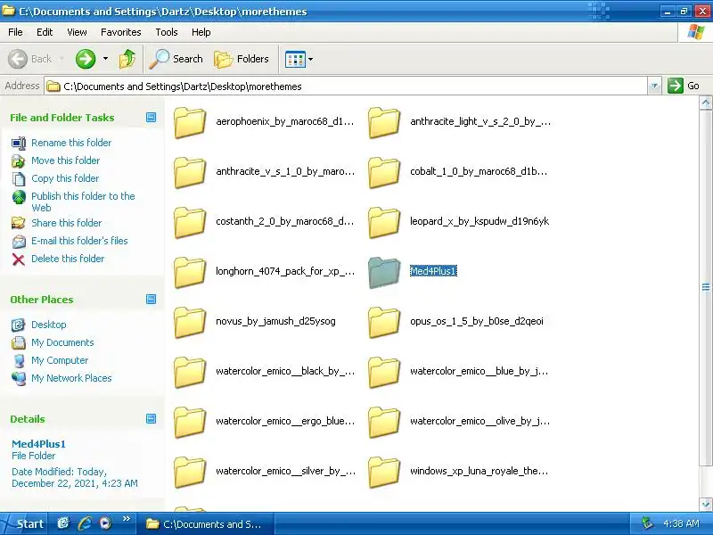Expand hidden quick launch icons chevron
Viewport: 713px width, 535px height.
(x=127, y=519)
